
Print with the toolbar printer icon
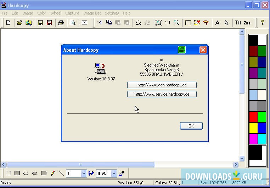click(x=61, y=23)
